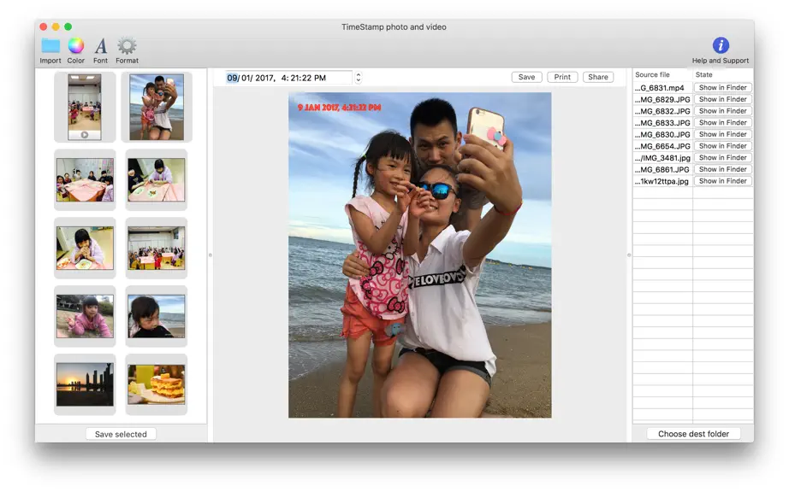Click the date and time field
This screenshot has height=492, width=789.
[x=289, y=78]
